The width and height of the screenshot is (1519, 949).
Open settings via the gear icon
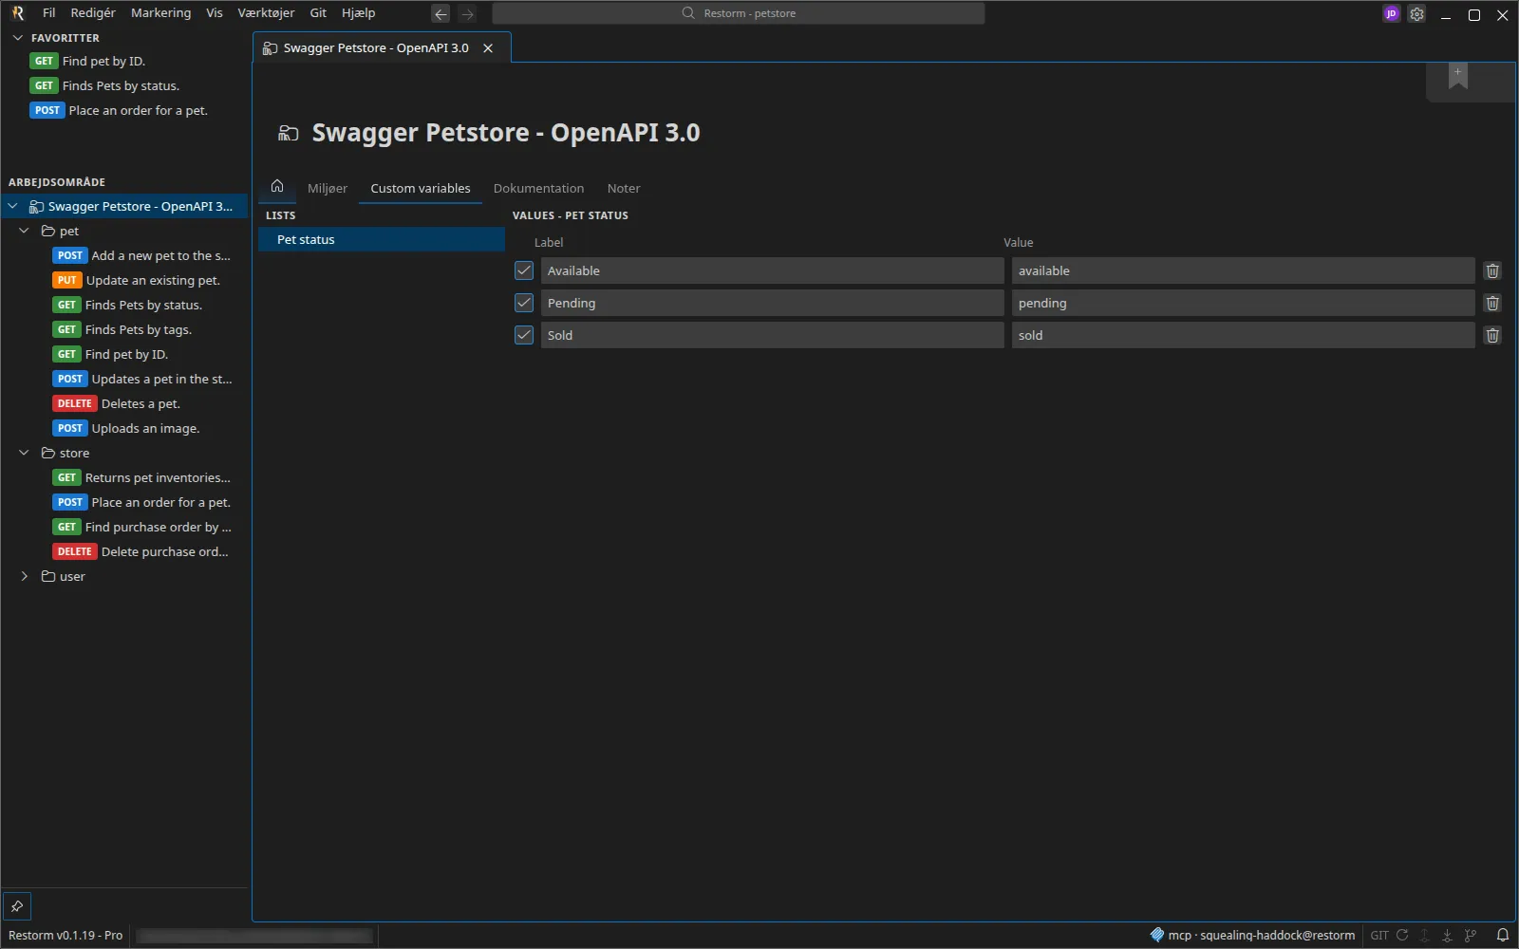coord(1416,14)
